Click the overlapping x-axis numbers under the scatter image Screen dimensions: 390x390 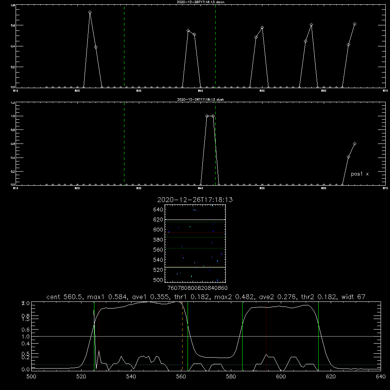pyautogui.click(x=198, y=288)
